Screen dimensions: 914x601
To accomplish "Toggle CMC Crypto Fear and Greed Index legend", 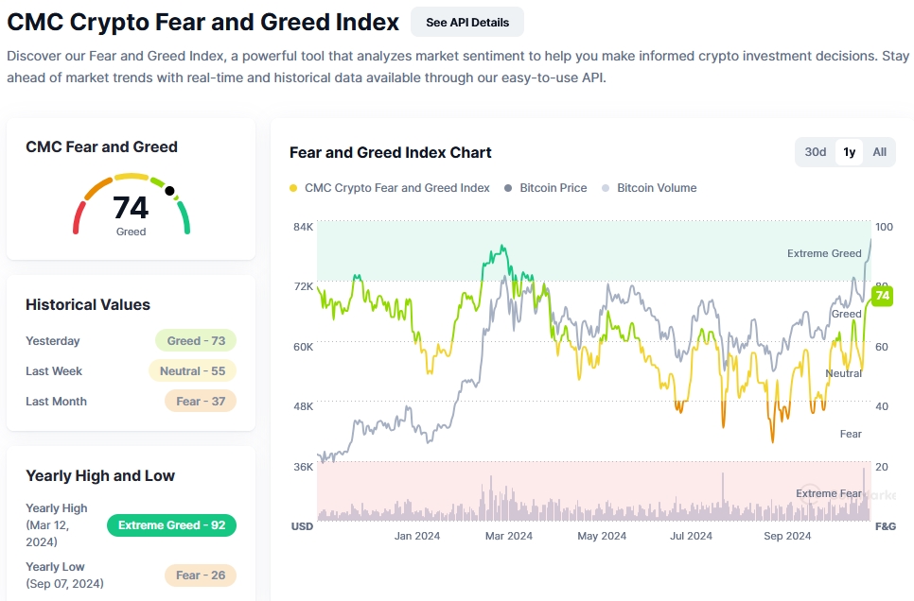I will (x=396, y=188).
